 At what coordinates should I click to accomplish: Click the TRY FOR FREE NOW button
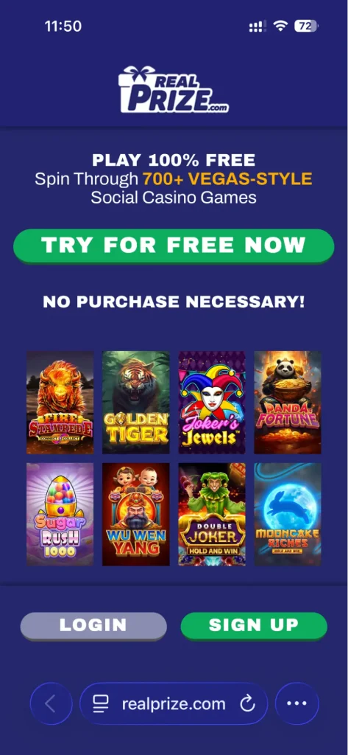[x=174, y=246]
